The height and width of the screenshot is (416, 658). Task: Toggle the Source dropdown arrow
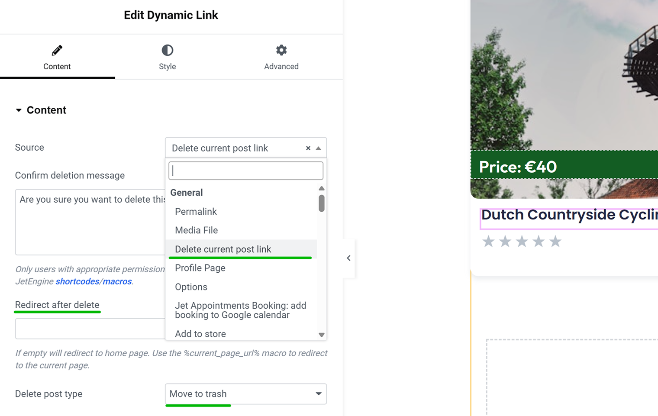click(x=319, y=148)
